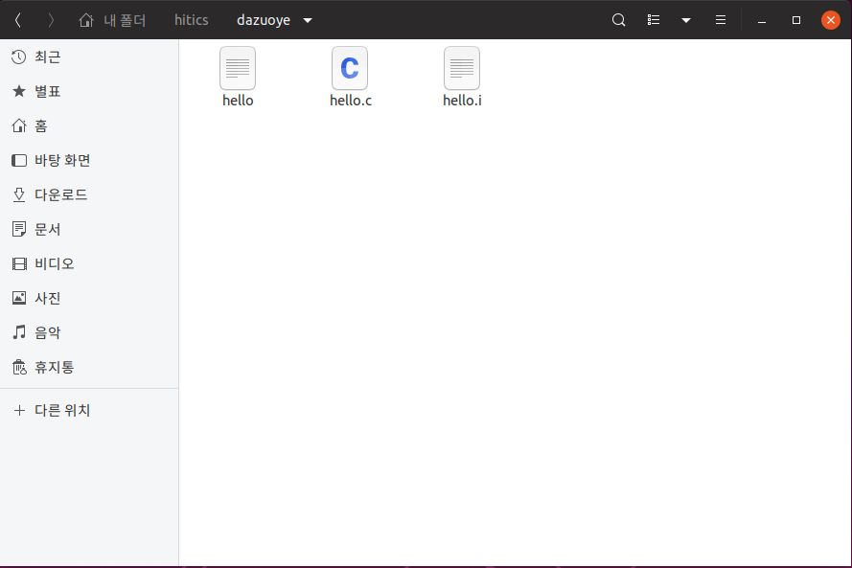This screenshot has width=852, height=568.
Task: Open 최근 (Recent) in sidebar
Action: (x=89, y=57)
